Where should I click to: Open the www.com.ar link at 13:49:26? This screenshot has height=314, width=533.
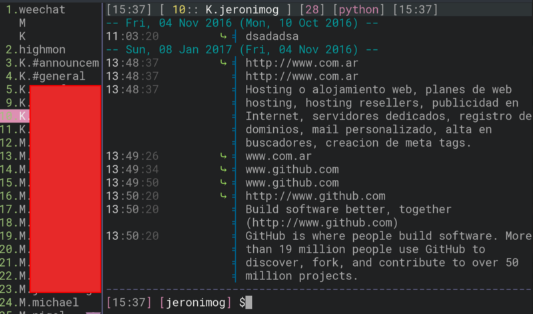tap(278, 157)
